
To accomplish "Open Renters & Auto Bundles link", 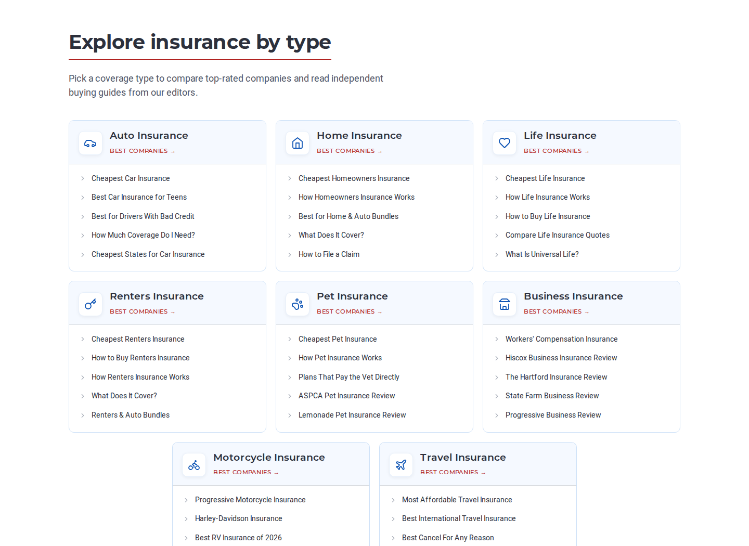I will tap(131, 415).
